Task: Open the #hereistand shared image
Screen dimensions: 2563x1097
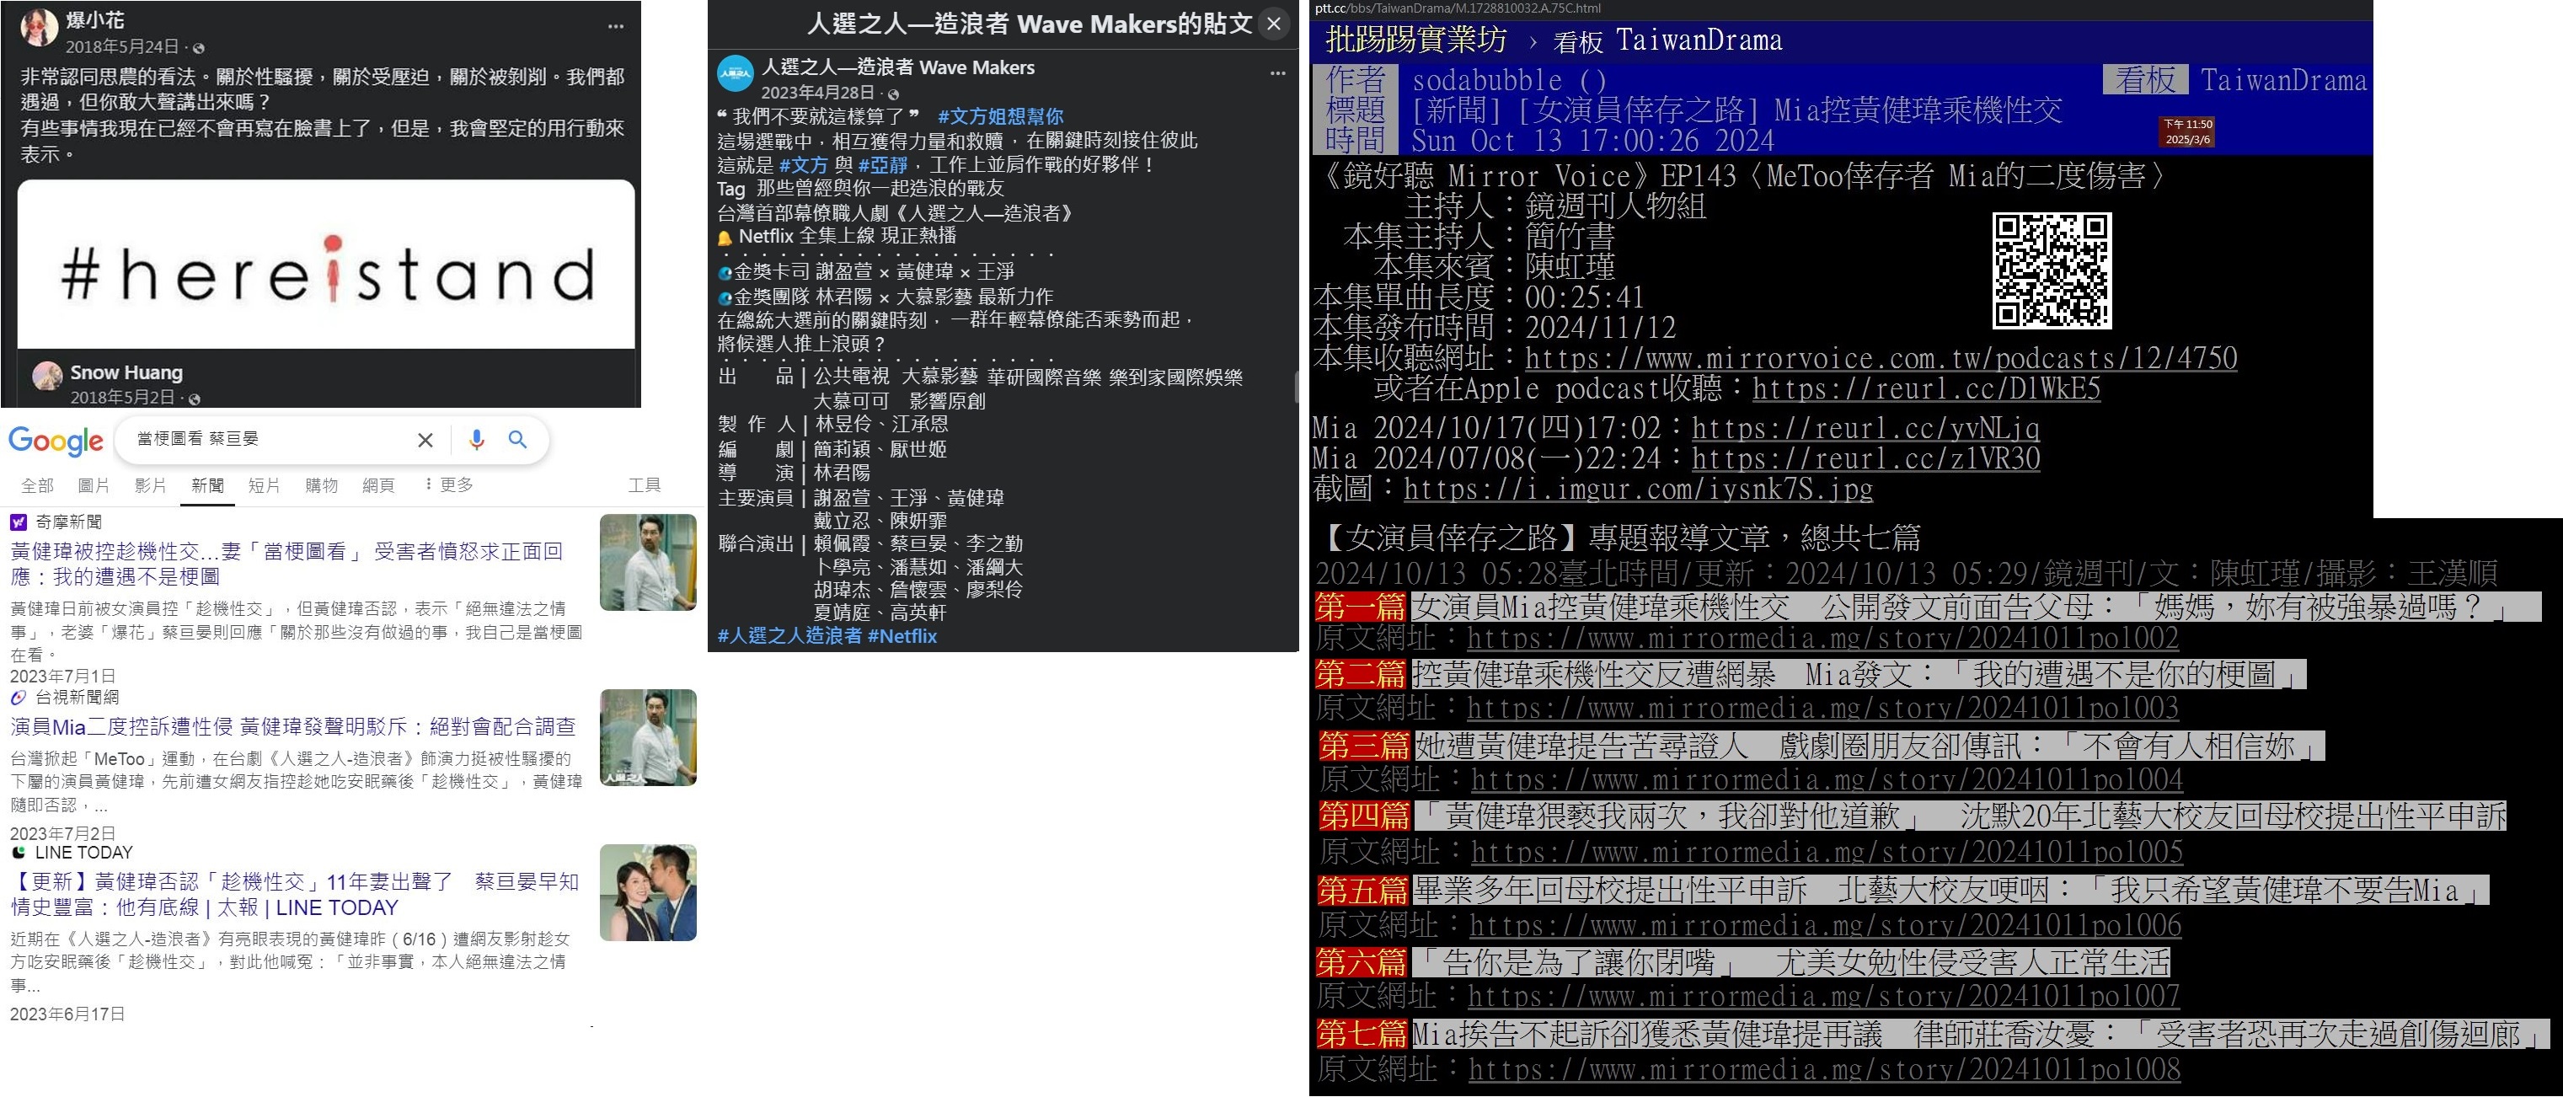Action: click(x=326, y=265)
